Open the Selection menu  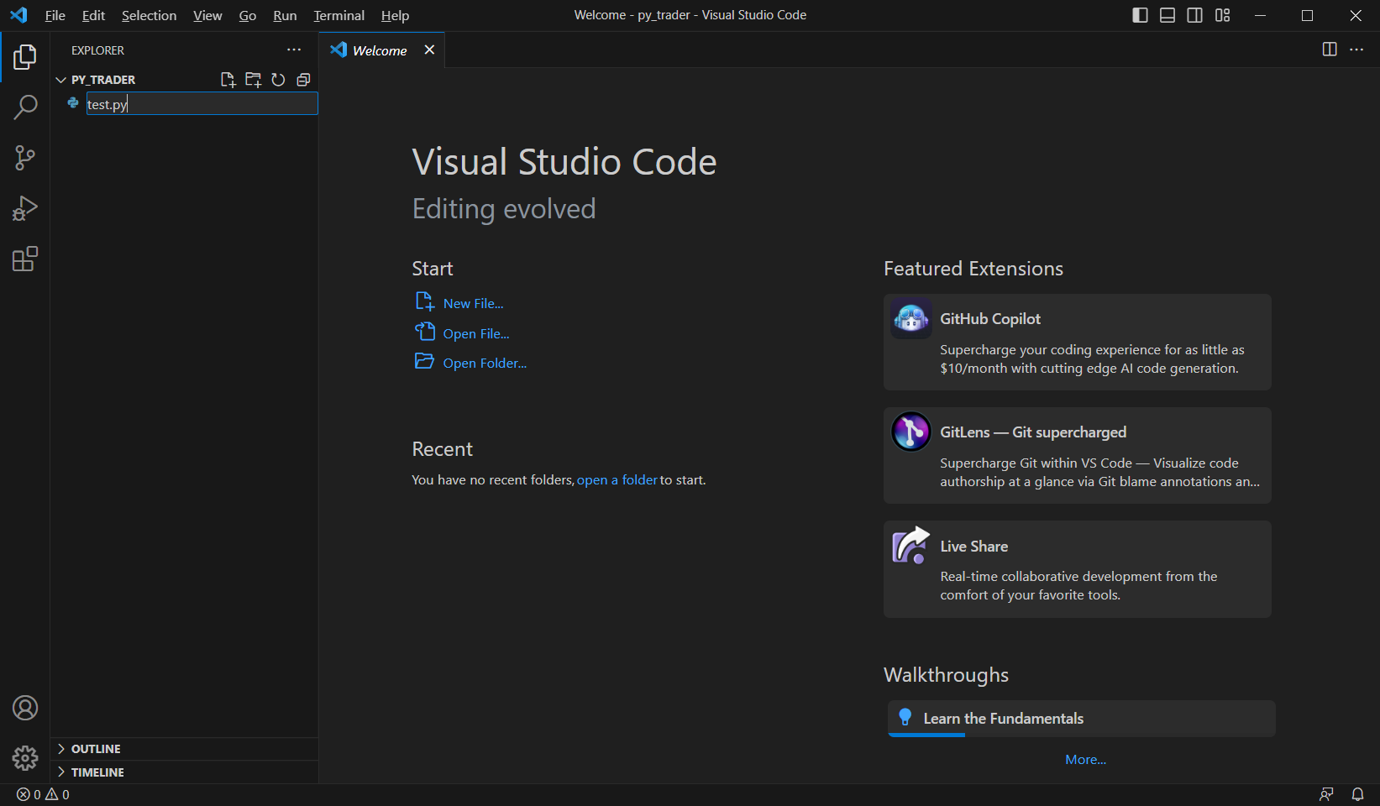149,15
